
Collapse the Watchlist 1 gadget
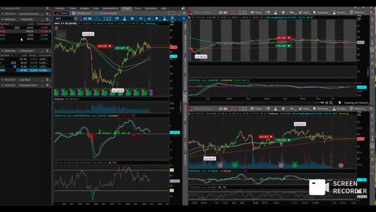point(2,19)
